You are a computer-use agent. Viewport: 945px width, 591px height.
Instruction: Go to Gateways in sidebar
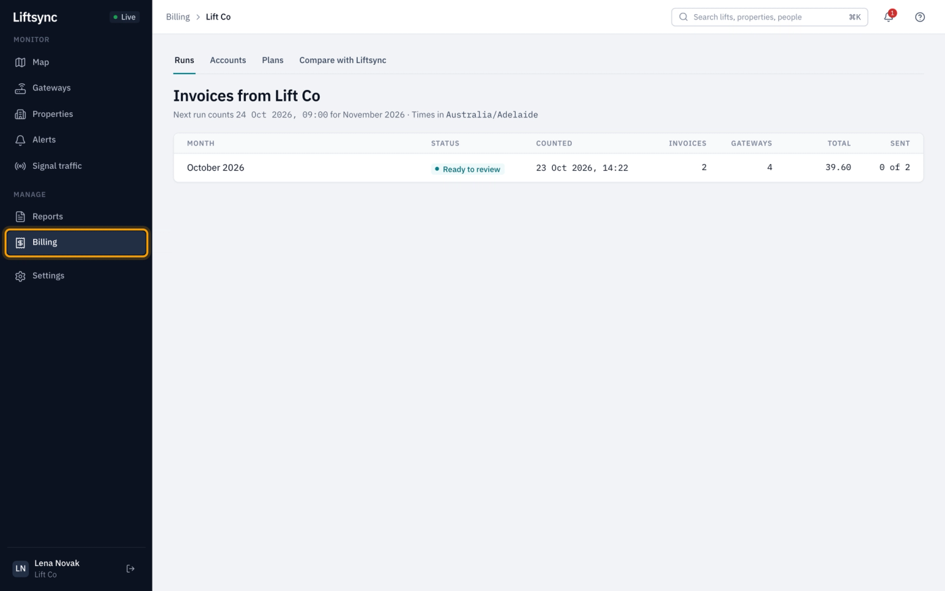click(51, 88)
